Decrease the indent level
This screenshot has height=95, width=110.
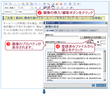tap(67, 8)
